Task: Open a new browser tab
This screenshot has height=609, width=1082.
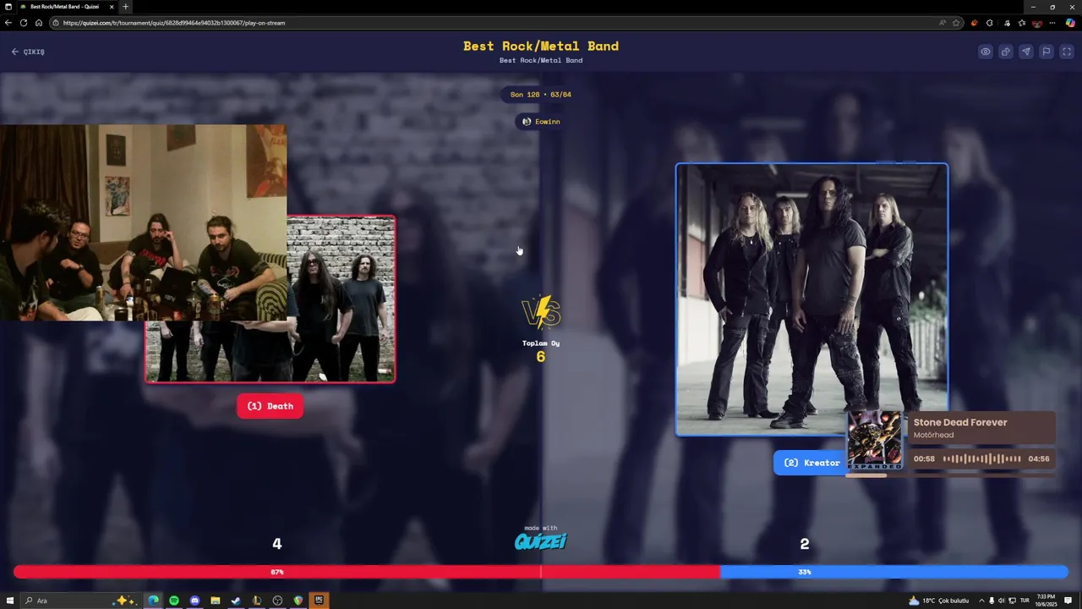Action: (x=126, y=7)
